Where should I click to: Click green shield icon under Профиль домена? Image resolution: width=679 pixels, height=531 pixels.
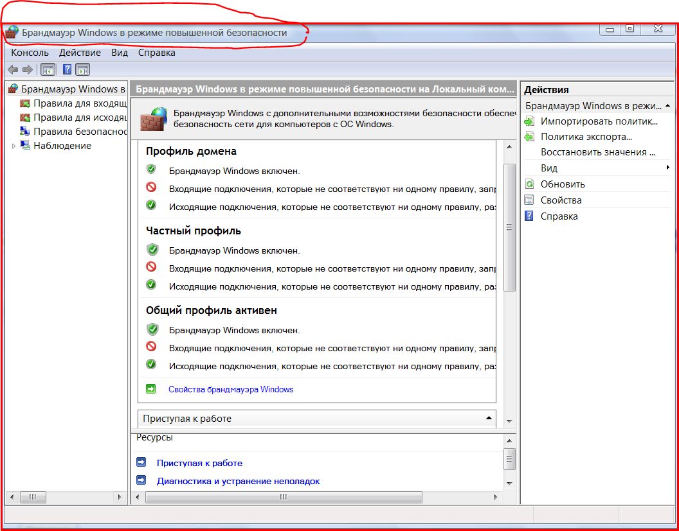pos(151,169)
